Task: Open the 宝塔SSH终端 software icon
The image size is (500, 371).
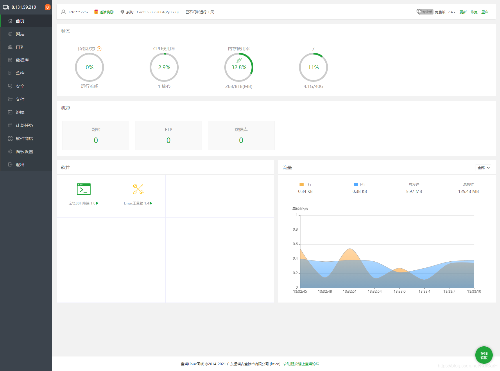Action: pyautogui.click(x=84, y=189)
